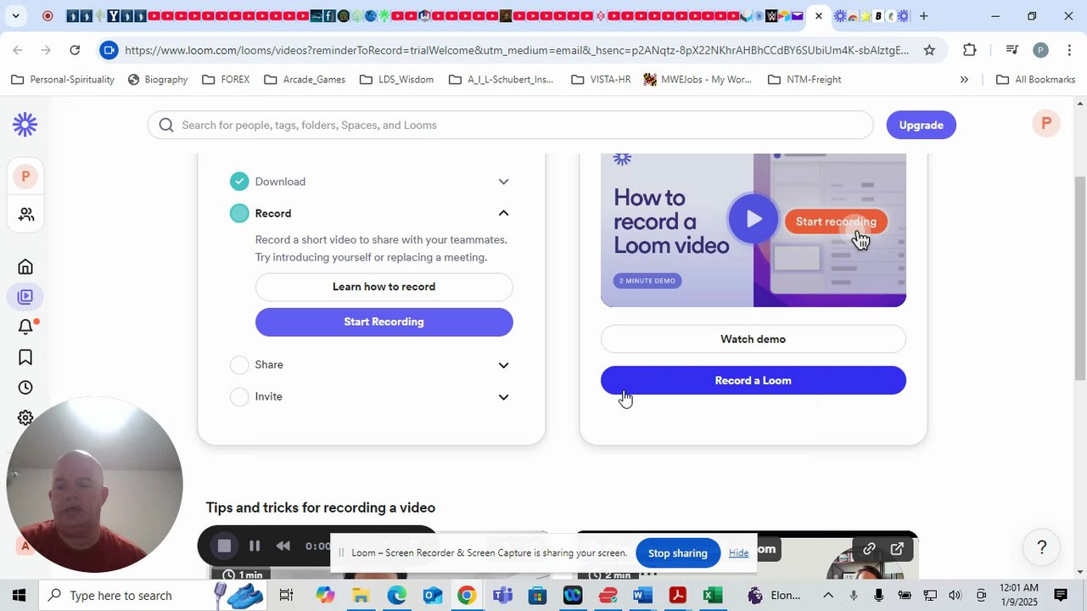Toggle the Invite checklist step circle
Screen dimensions: 1087x611
pyautogui.click(x=239, y=397)
